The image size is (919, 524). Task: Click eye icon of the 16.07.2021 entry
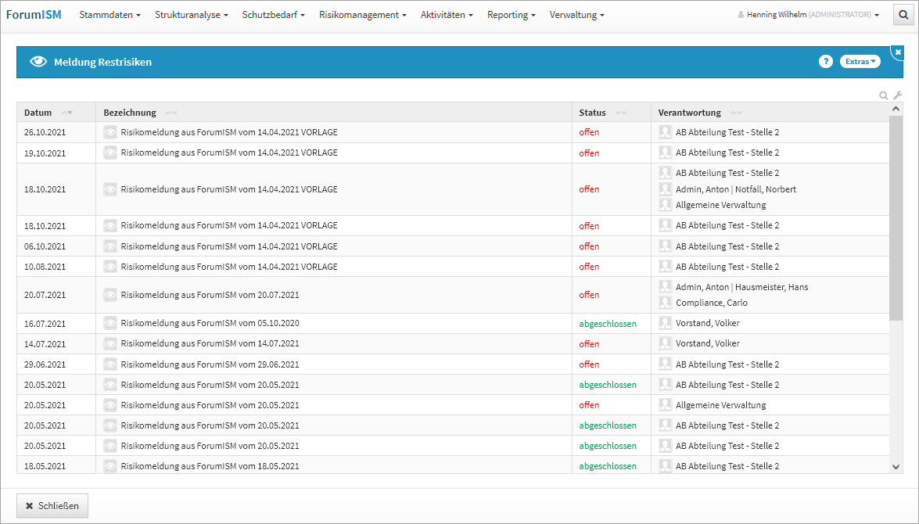110,323
